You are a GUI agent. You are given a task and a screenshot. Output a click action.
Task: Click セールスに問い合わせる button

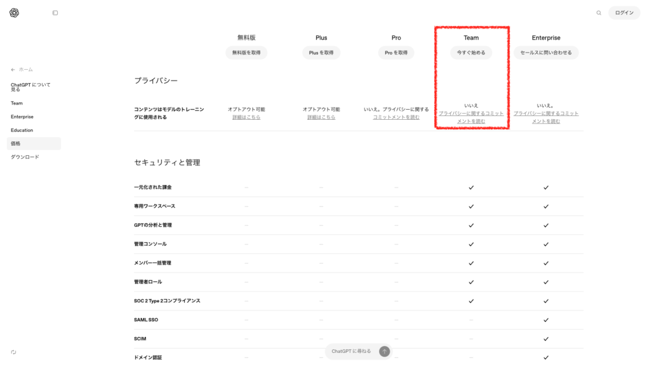coord(546,53)
